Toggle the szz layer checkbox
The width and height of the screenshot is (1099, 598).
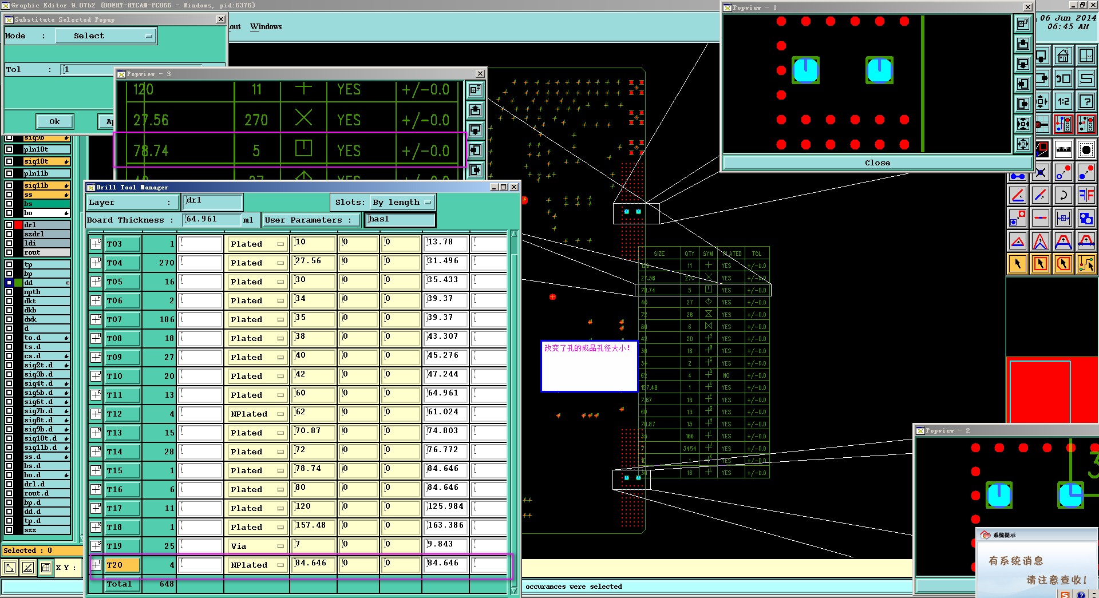tap(9, 530)
